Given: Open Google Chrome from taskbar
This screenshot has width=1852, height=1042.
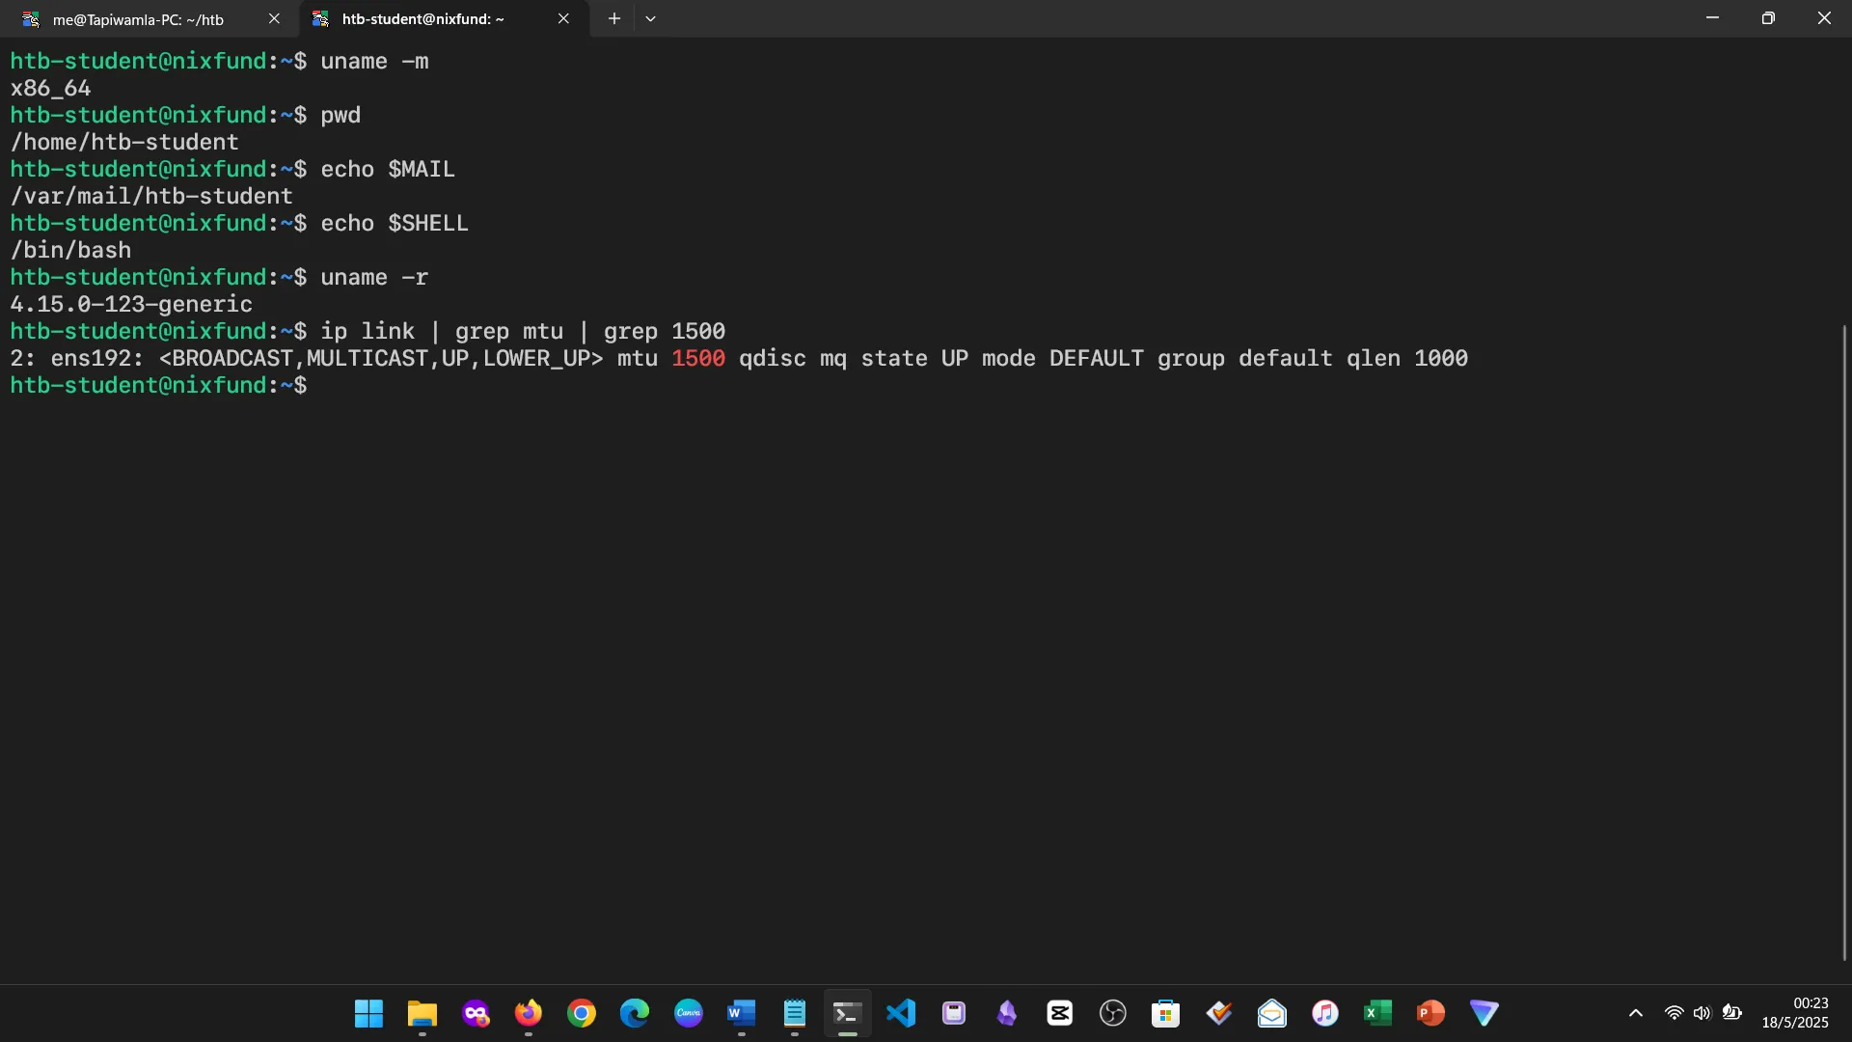Looking at the screenshot, I should click(x=582, y=1013).
